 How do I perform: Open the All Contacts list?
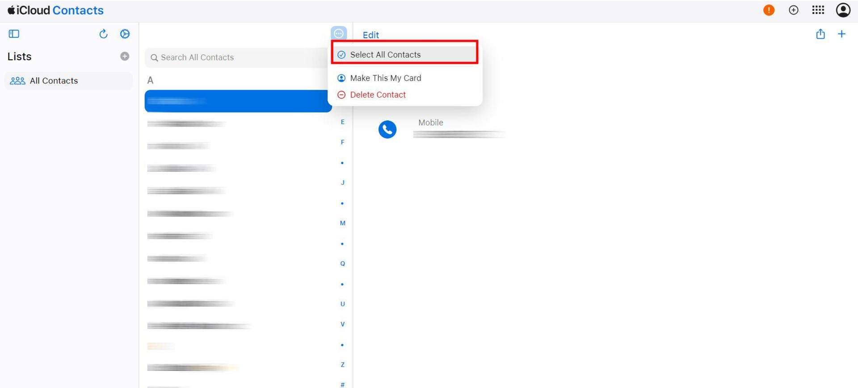[x=68, y=81]
